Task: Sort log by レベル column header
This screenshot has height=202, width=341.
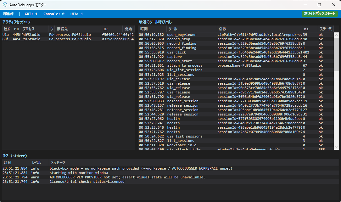Action: (39, 163)
